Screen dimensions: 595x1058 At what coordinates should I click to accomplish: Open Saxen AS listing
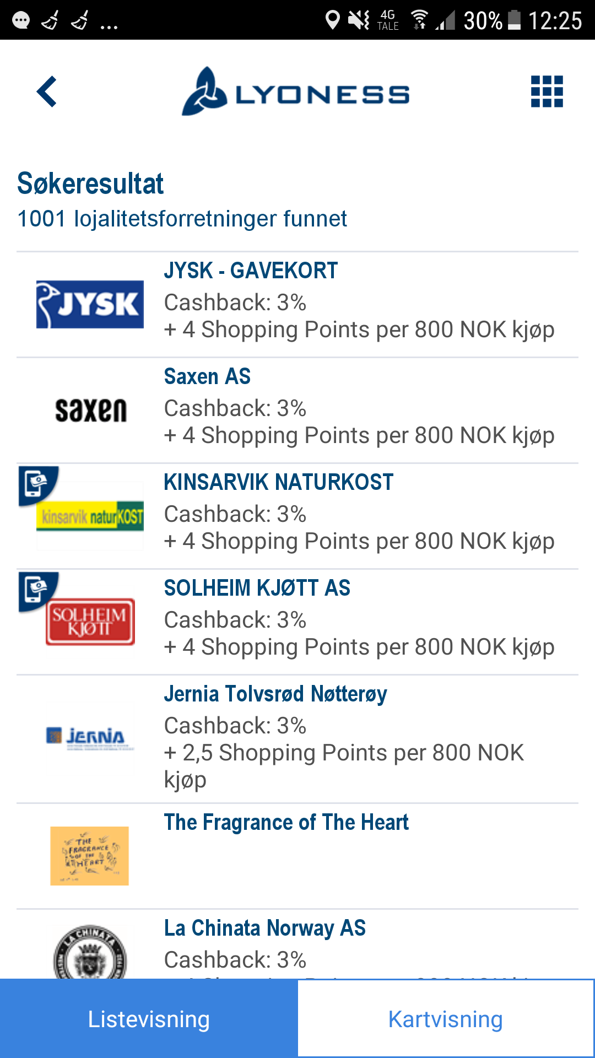point(297,411)
